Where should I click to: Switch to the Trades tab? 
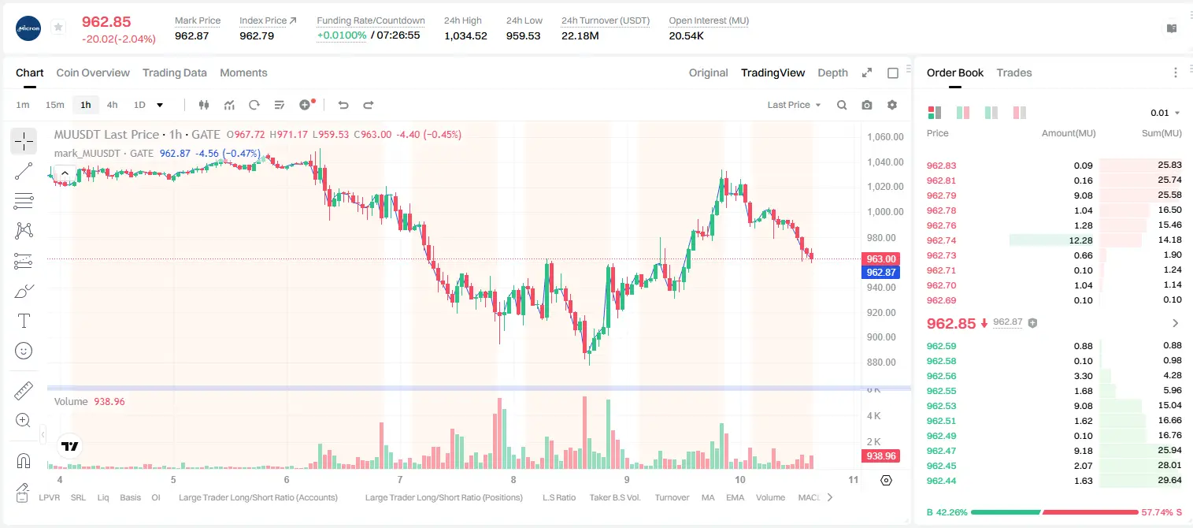click(x=1014, y=73)
